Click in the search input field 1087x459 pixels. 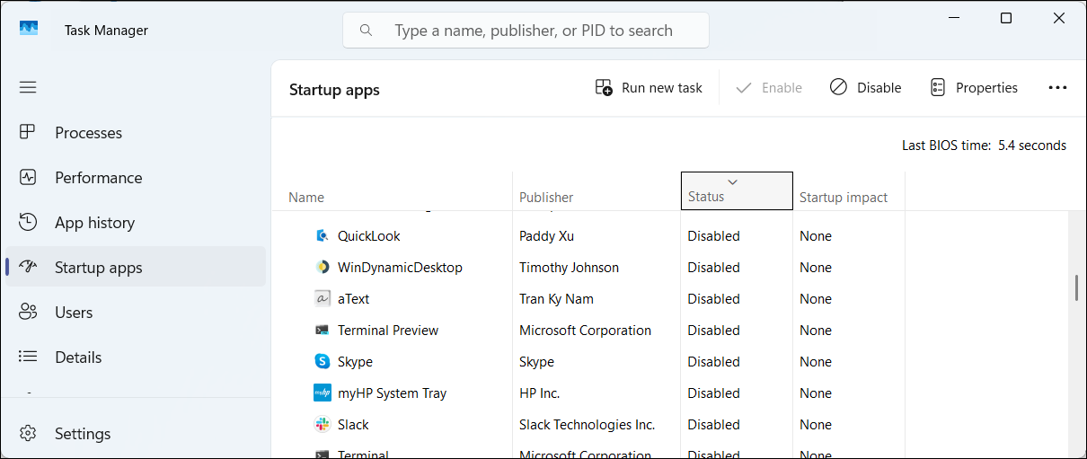click(x=526, y=31)
